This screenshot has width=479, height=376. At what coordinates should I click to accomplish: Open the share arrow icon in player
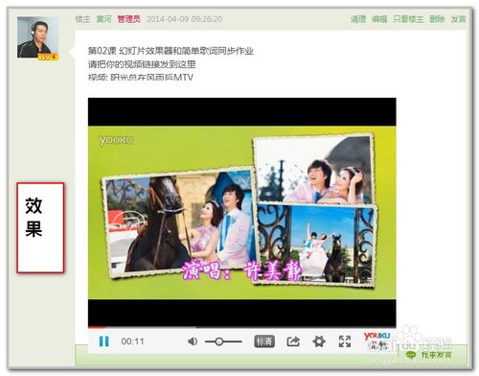tap(293, 341)
